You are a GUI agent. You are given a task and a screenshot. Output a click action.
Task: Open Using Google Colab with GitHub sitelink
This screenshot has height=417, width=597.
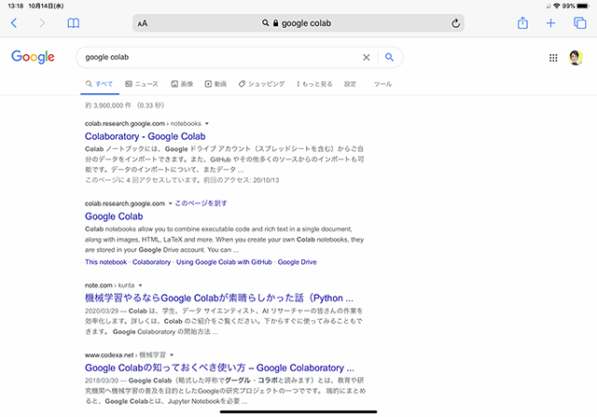click(x=224, y=262)
